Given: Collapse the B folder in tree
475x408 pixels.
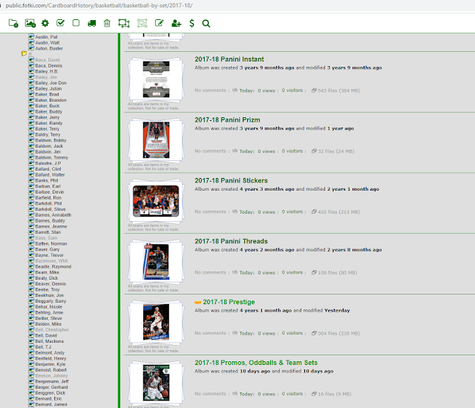Looking at the screenshot, I should [x=24, y=53].
